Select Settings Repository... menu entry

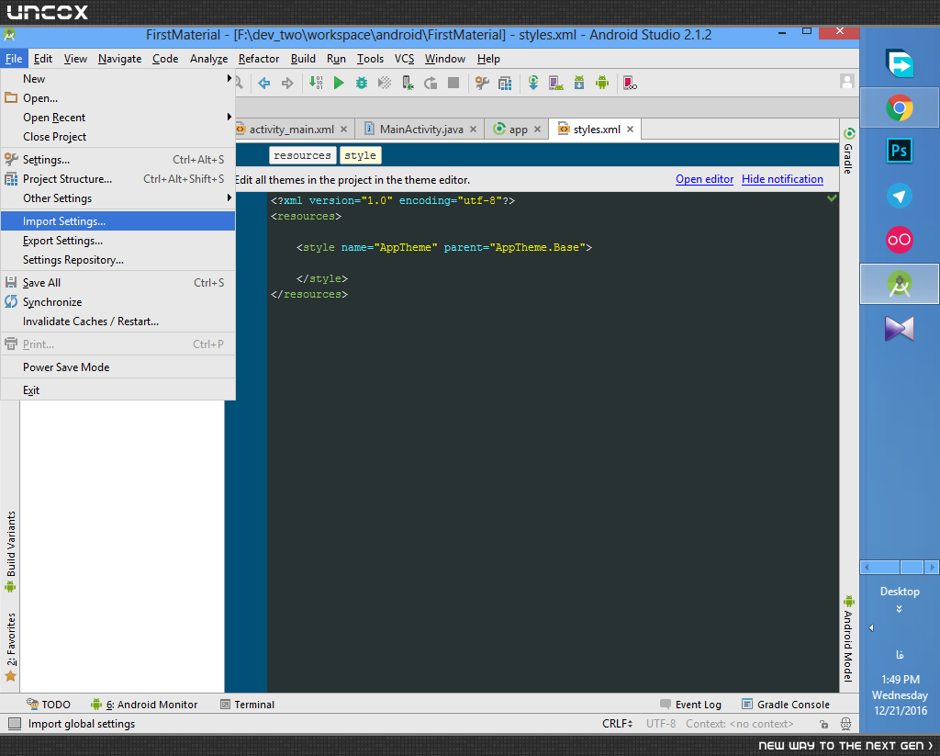click(x=118, y=260)
